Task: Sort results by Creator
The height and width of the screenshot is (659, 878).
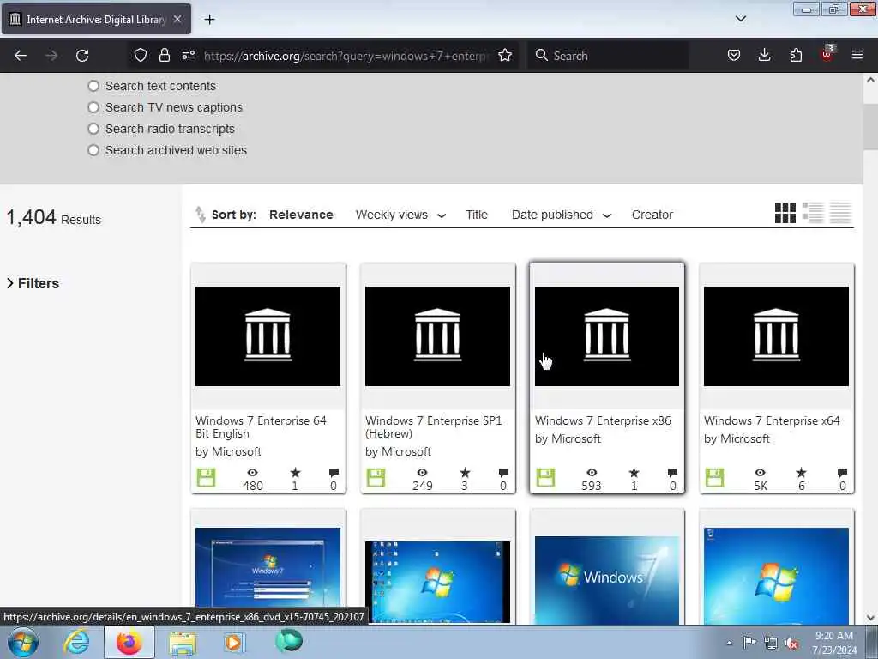Action: click(x=652, y=215)
